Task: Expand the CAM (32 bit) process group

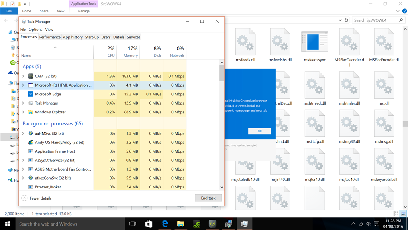Action: click(x=23, y=76)
